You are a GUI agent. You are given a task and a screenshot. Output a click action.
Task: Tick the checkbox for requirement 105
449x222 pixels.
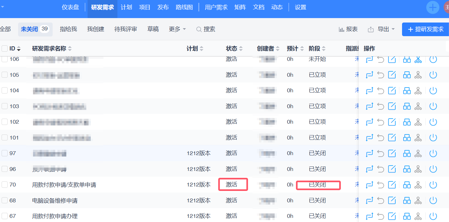tap(5, 75)
